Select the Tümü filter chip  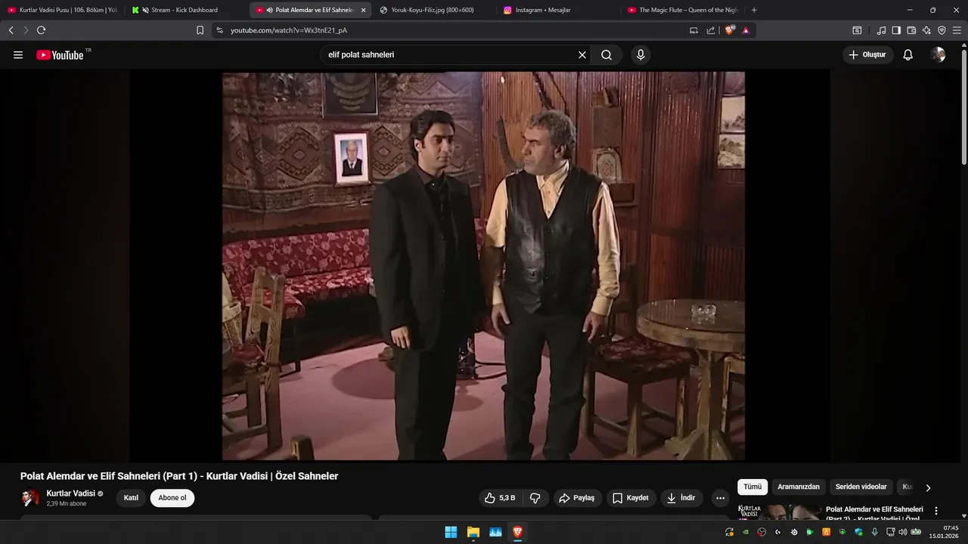752,487
